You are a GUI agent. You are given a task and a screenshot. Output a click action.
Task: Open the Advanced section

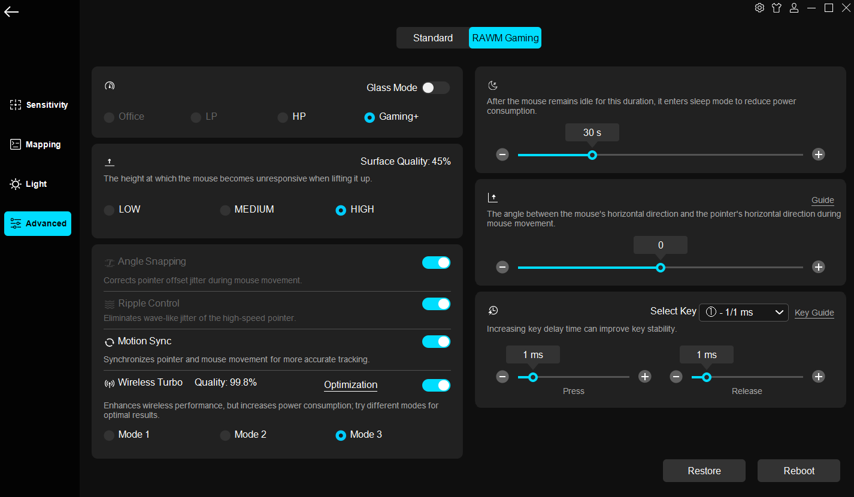pos(38,223)
